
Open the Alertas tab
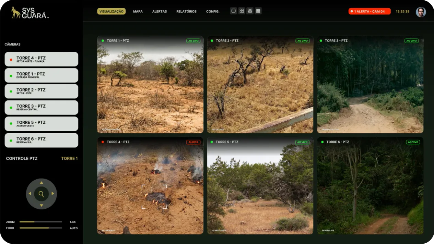coord(160,11)
